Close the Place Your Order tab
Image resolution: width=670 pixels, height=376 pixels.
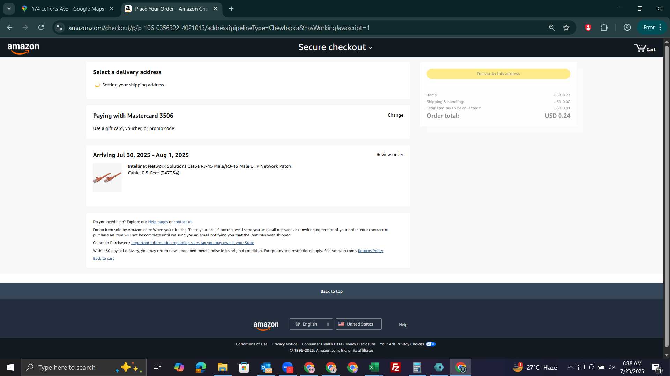coord(215,9)
